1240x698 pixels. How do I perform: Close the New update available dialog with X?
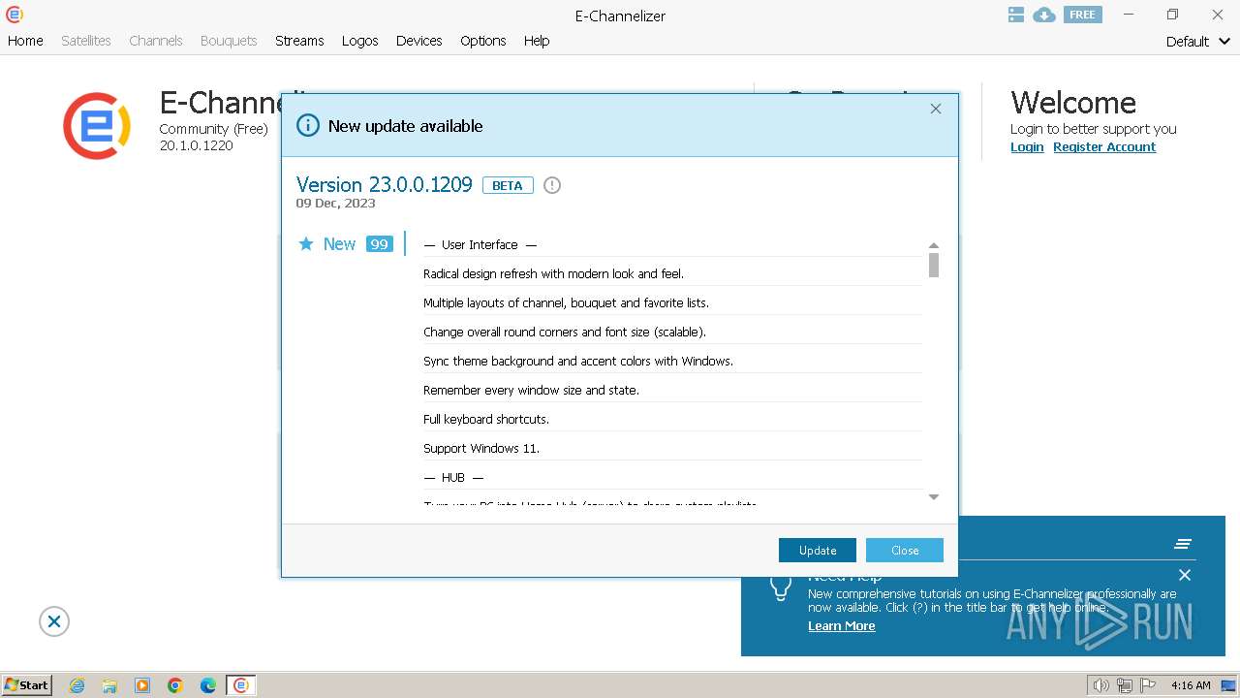[x=936, y=109]
